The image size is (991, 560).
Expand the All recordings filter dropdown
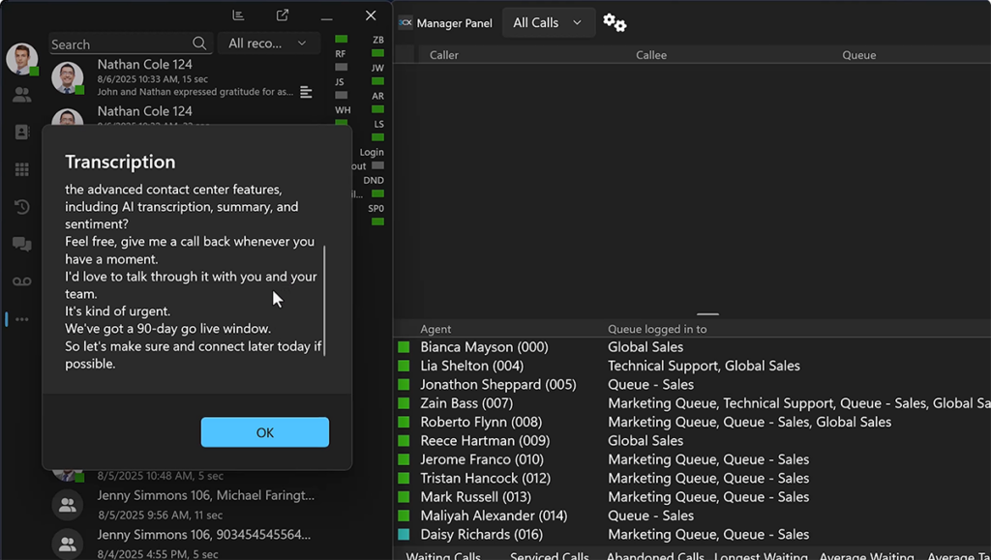point(268,44)
